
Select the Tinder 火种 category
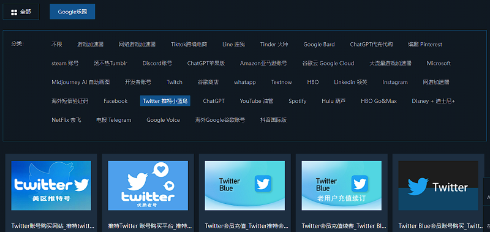pos(274,44)
